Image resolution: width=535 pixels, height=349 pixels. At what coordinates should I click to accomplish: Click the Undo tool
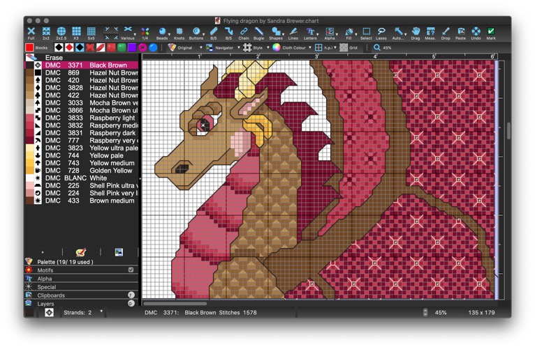click(476, 33)
